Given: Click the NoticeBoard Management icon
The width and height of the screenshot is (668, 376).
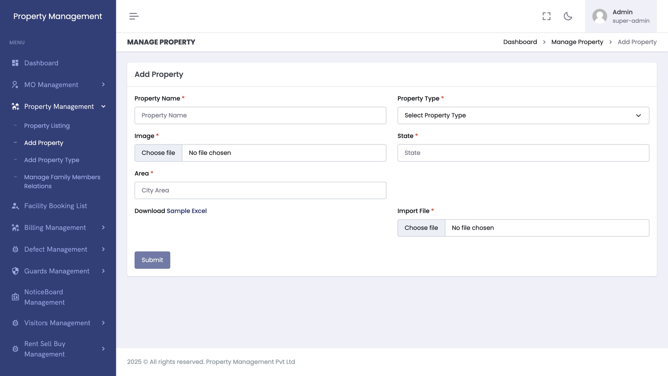Looking at the screenshot, I should click(15, 297).
